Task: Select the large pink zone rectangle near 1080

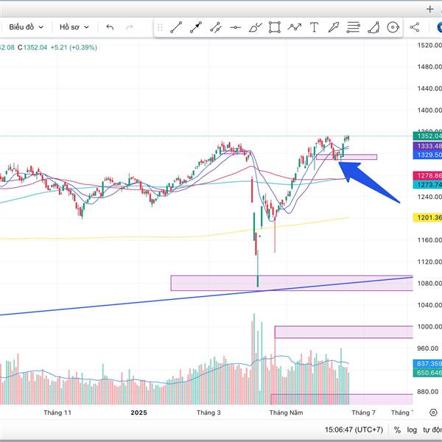Action: coord(292,283)
